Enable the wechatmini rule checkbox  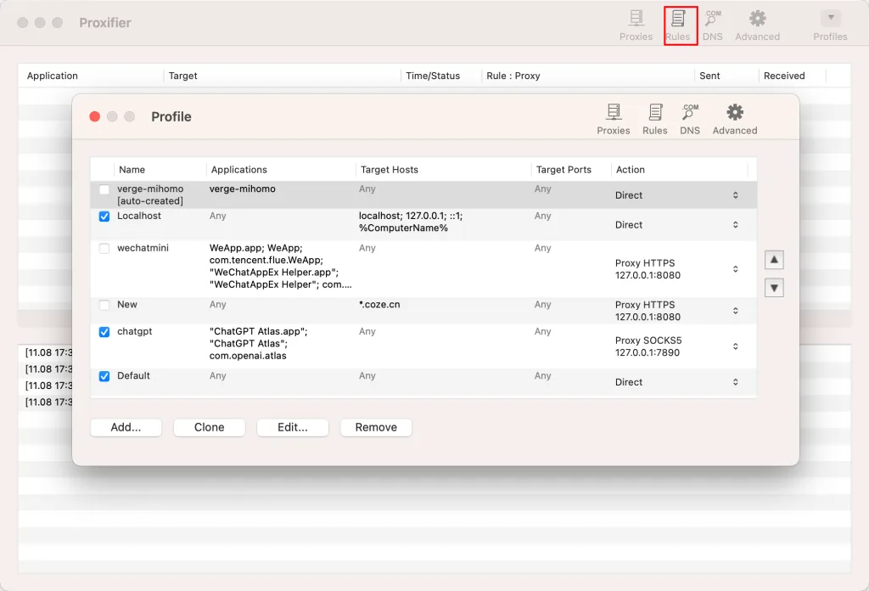coord(104,248)
